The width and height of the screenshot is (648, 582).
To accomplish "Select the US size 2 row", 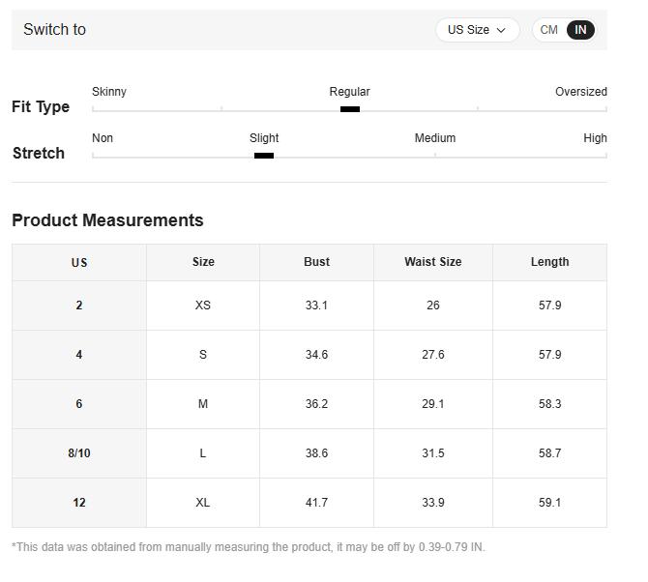I will point(79,306).
